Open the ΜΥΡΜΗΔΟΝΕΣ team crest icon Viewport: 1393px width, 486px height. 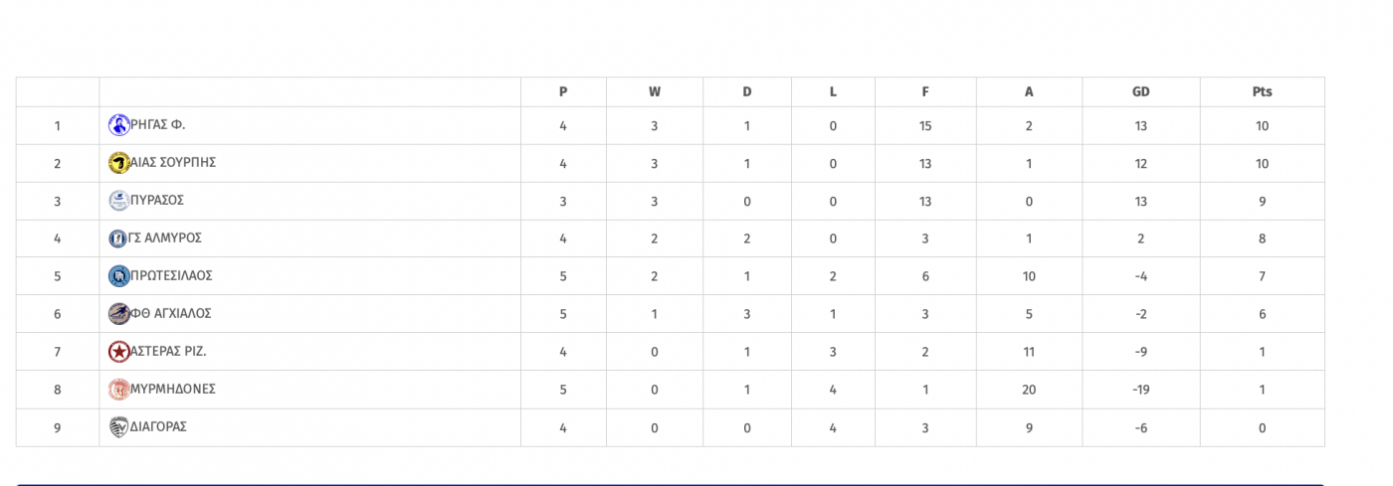[119, 390]
